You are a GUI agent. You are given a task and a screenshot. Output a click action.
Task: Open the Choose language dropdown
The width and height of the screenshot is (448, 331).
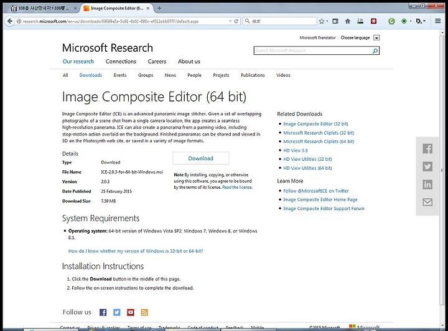(x=376, y=38)
